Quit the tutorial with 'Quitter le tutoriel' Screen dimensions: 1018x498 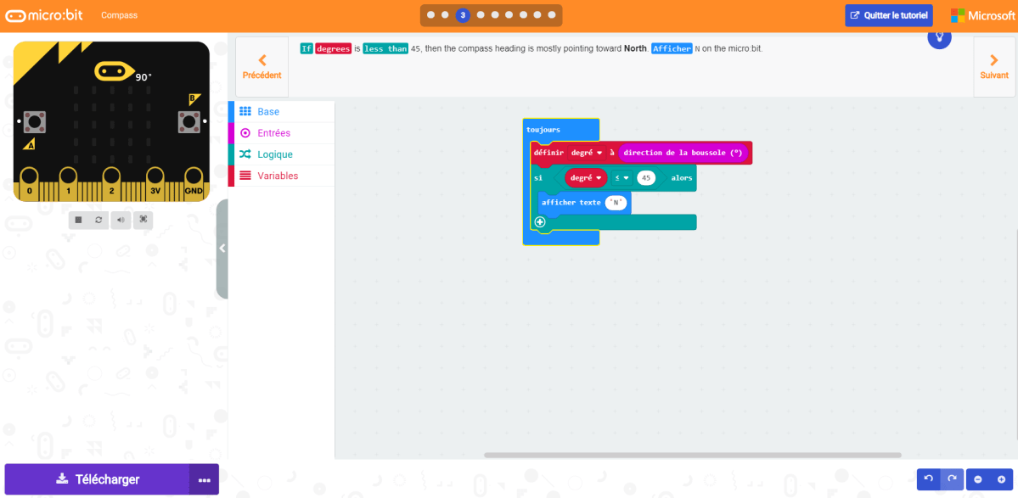[888, 14]
